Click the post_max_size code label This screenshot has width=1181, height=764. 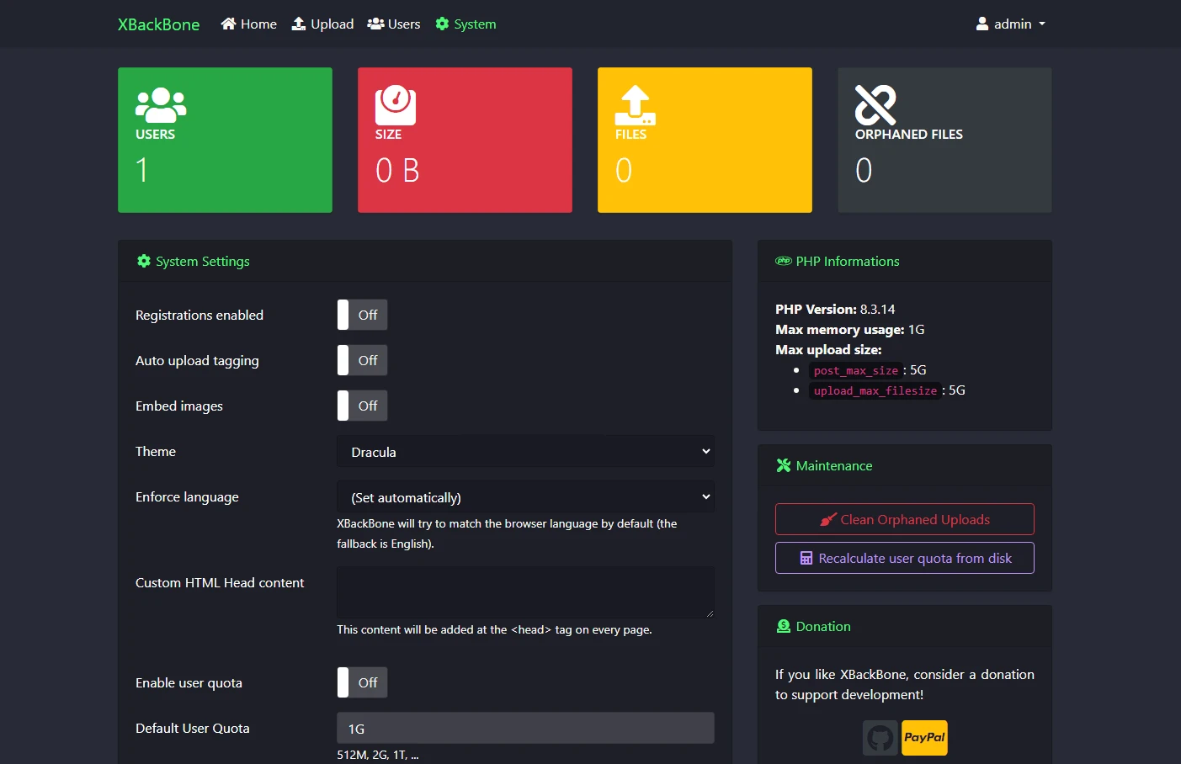856,370
